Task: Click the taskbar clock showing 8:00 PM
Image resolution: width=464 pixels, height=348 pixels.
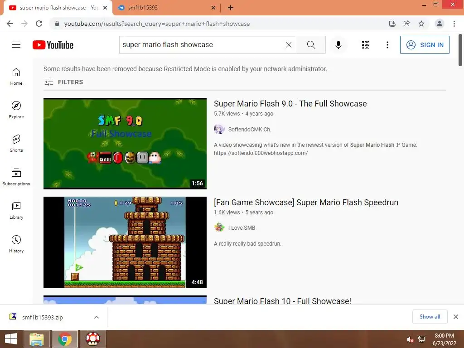Action: pos(444,339)
